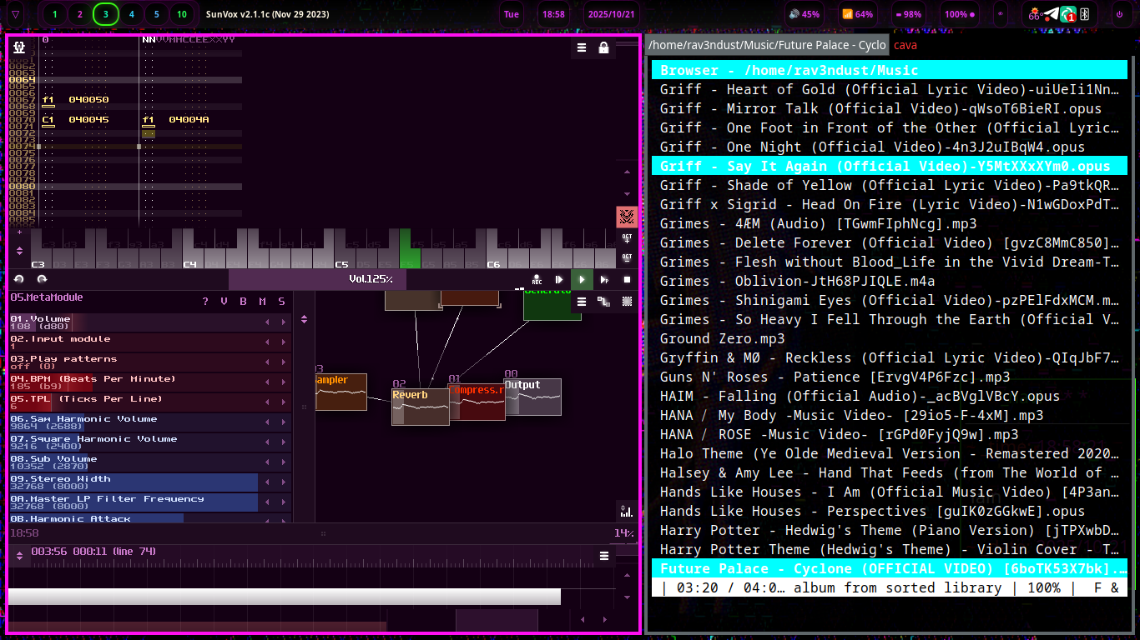The height and width of the screenshot is (640, 1140).
Task: Solo the MetaModule with the S button
Action: (x=280, y=302)
